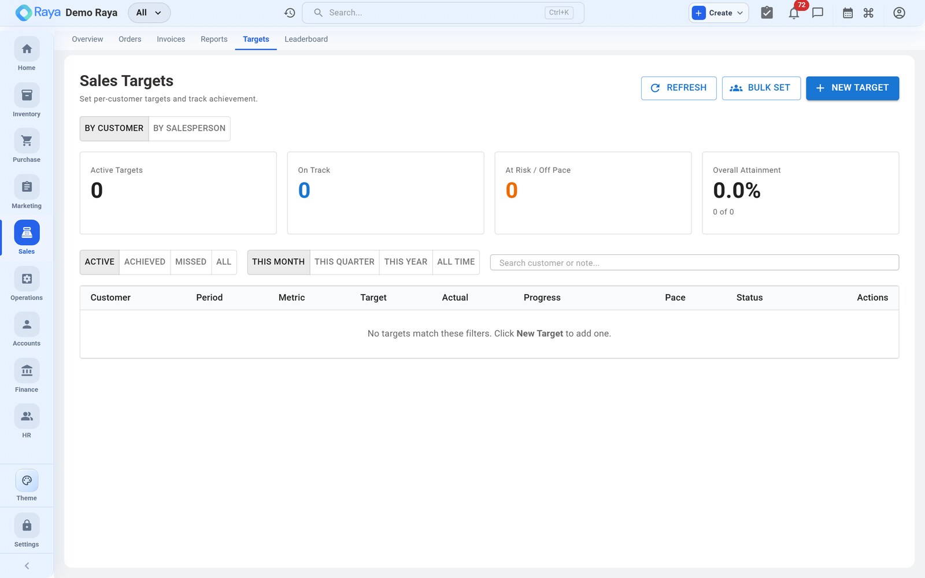Open the notifications bell with 72 badge
Screen dimensions: 925x578
[x=794, y=13]
